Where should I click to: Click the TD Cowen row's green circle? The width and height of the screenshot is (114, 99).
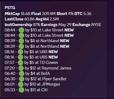[x=21, y=63]
